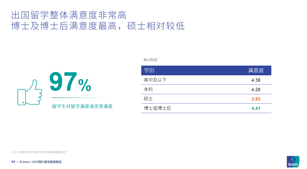Image resolution: width=307 pixels, height=169 pixels.
Task: Click the 4.26 satisfaction value
Action: coord(256,89)
